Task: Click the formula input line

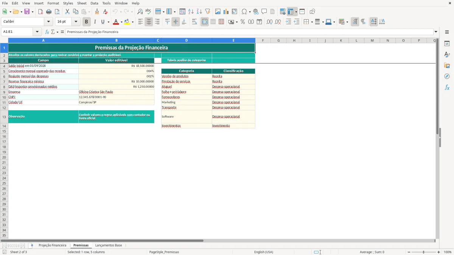Action: (249, 32)
